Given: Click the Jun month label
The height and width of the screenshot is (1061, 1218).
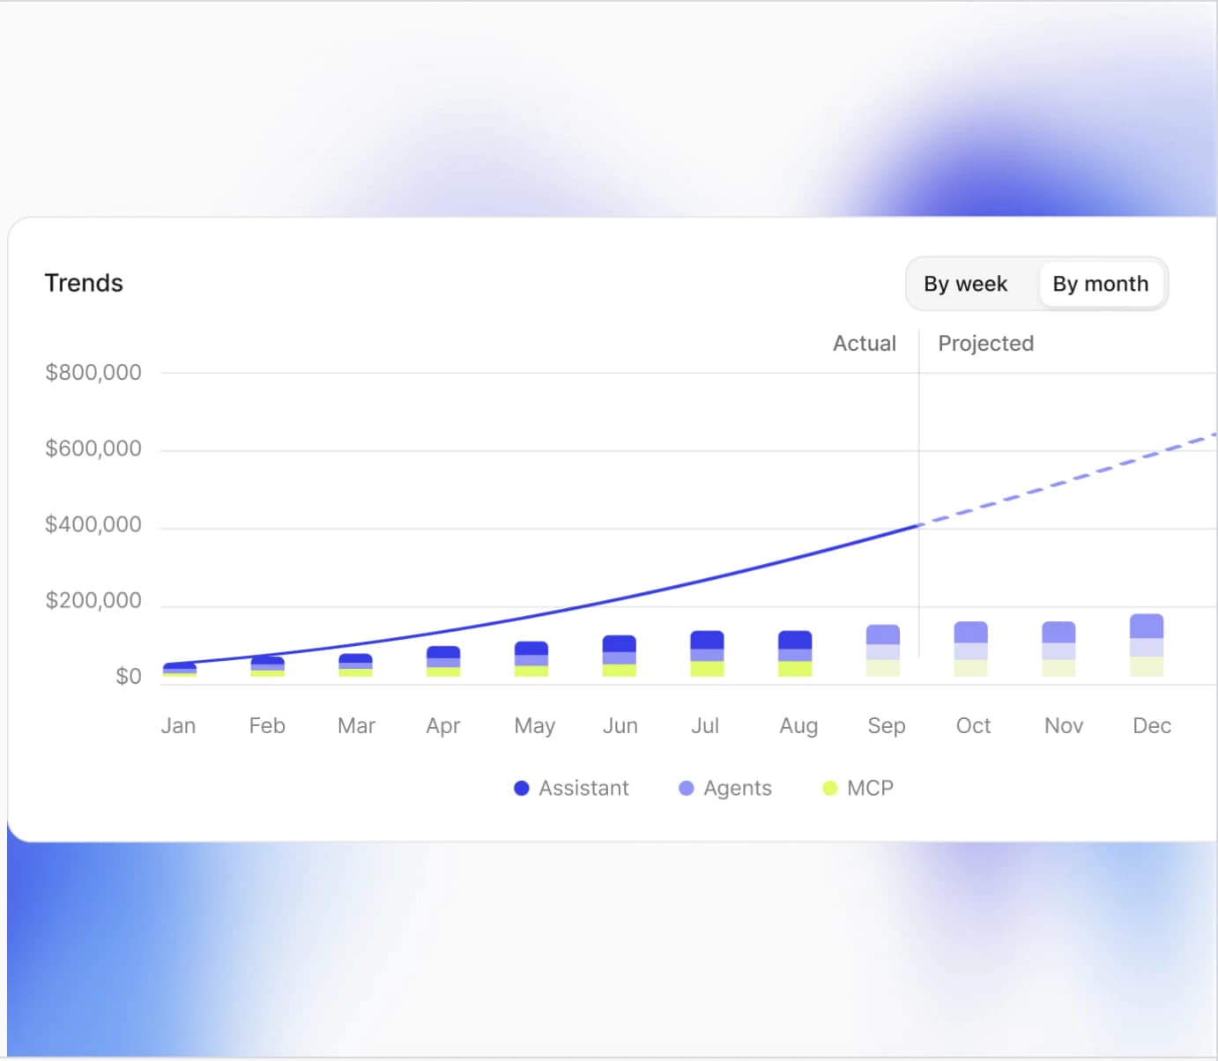Looking at the screenshot, I should click(620, 725).
